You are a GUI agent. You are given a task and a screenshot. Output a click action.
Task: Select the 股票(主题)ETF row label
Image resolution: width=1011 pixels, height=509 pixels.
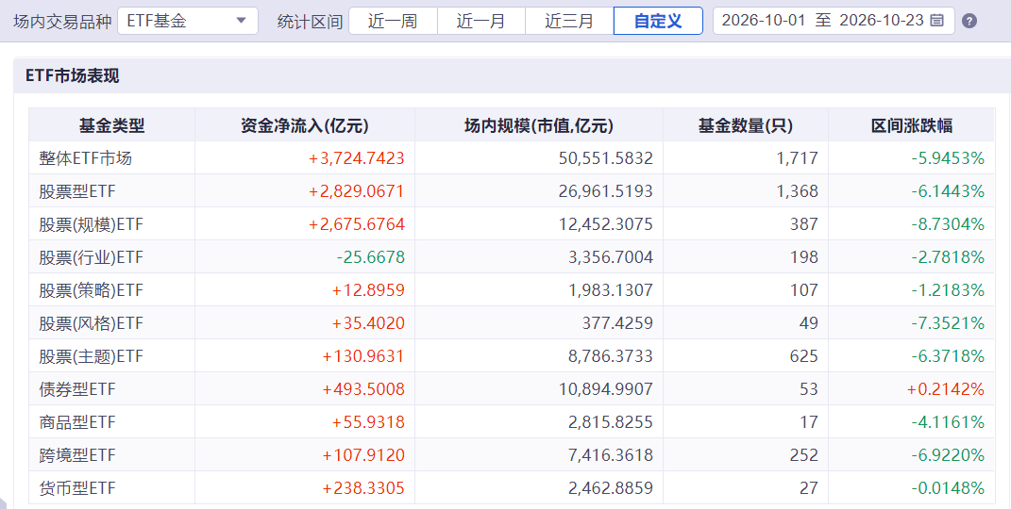pyautogui.click(x=91, y=356)
